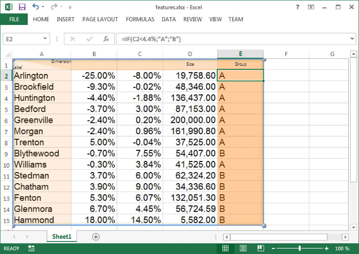Click the zoom slider handle
Screen dimensions: 359x254
click(x=300, y=248)
